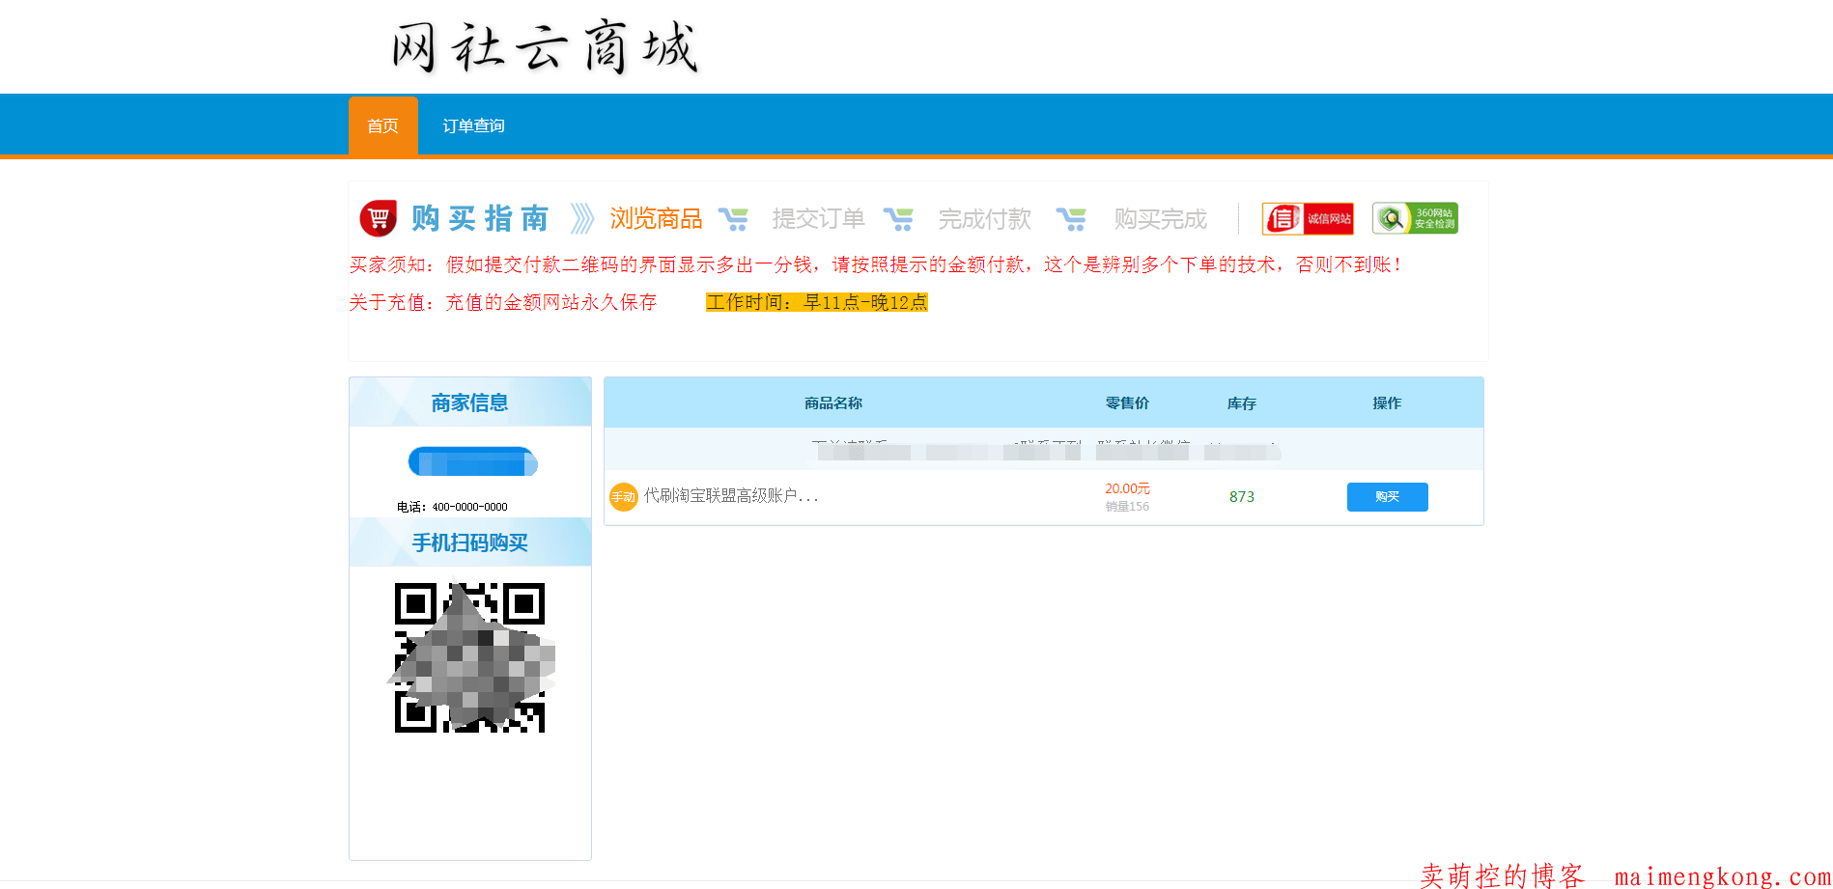Click the red shopping cart guide icon
The height and width of the screenshot is (889, 1833).
[x=378, y=218]
